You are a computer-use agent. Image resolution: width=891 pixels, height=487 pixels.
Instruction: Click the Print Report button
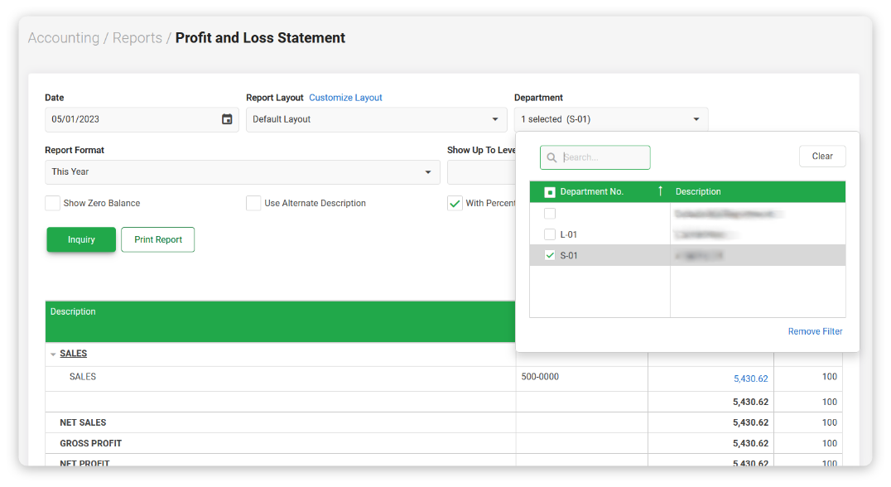pyautogui.click(x=157, y=239)
